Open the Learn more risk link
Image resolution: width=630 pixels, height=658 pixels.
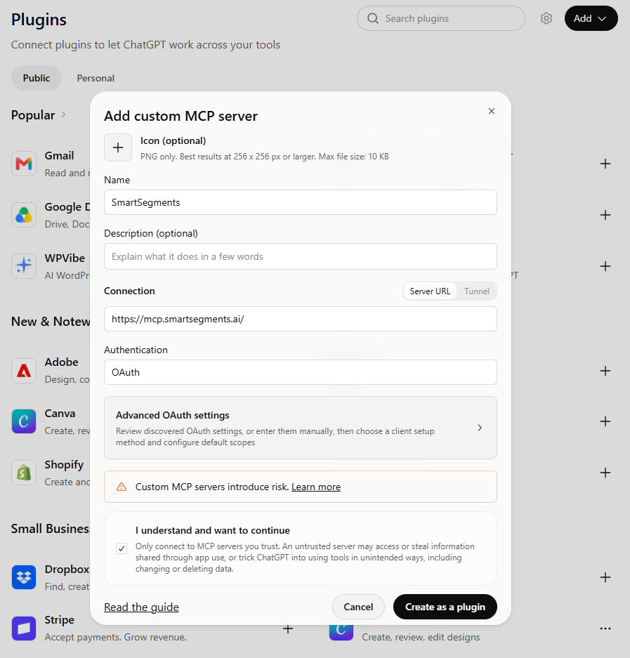(316, 487)
